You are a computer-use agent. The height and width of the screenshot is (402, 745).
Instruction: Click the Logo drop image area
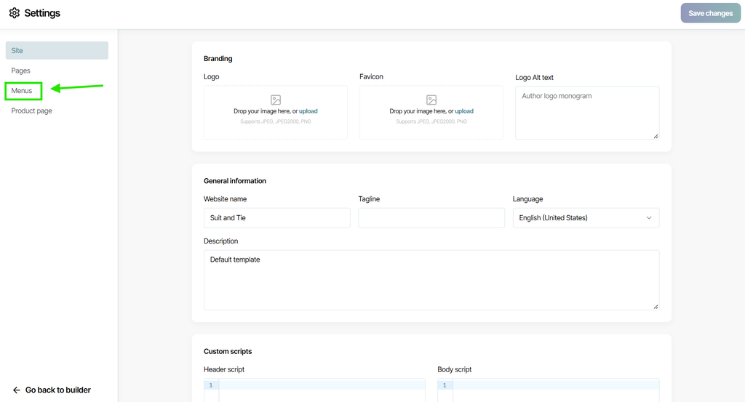point(276,113)
